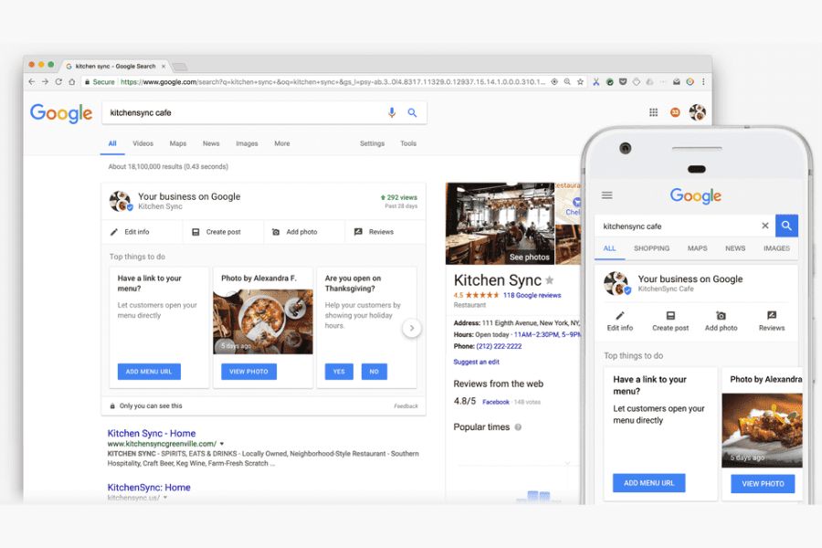822x548 pixels.
Task: Close the kitchen sync Google Search tab
Action: point(163,66)
